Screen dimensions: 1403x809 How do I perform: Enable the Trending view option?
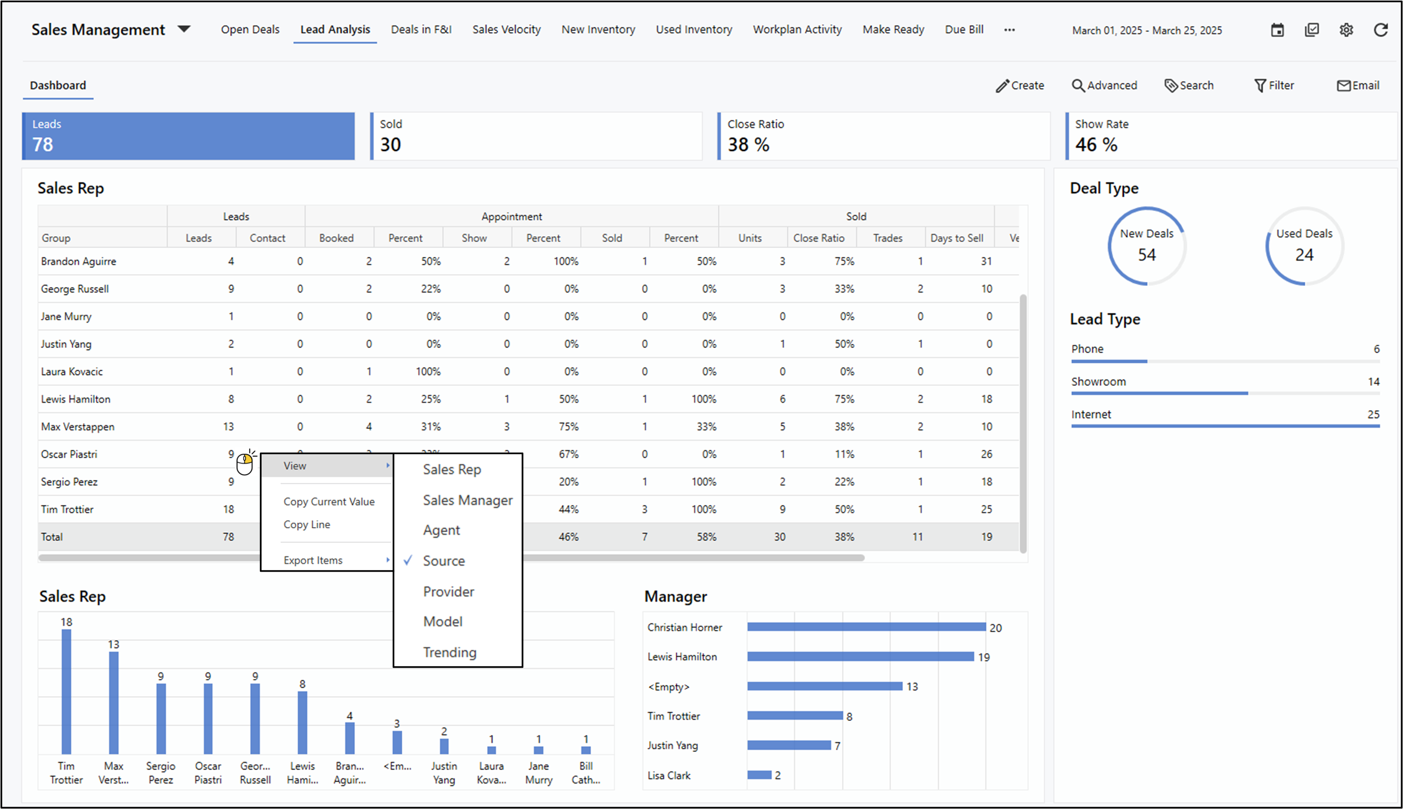point(450,652)
